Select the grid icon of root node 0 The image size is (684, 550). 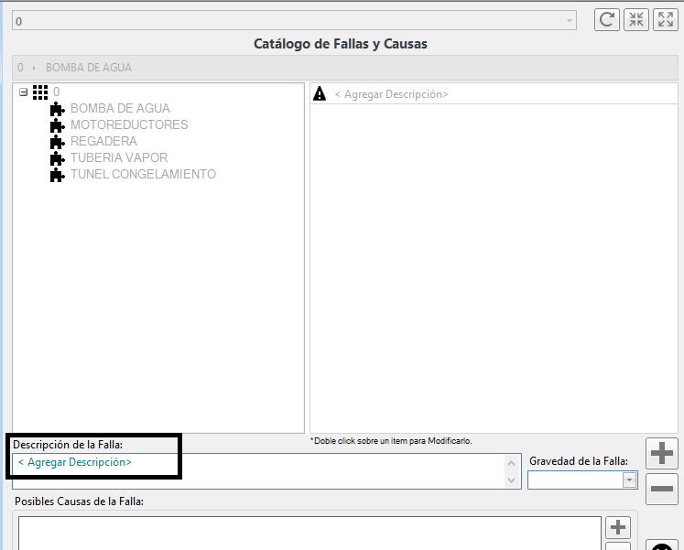tap(40, 92)
